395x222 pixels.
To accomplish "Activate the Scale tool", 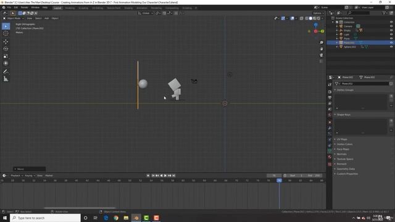I will (6, 56).
